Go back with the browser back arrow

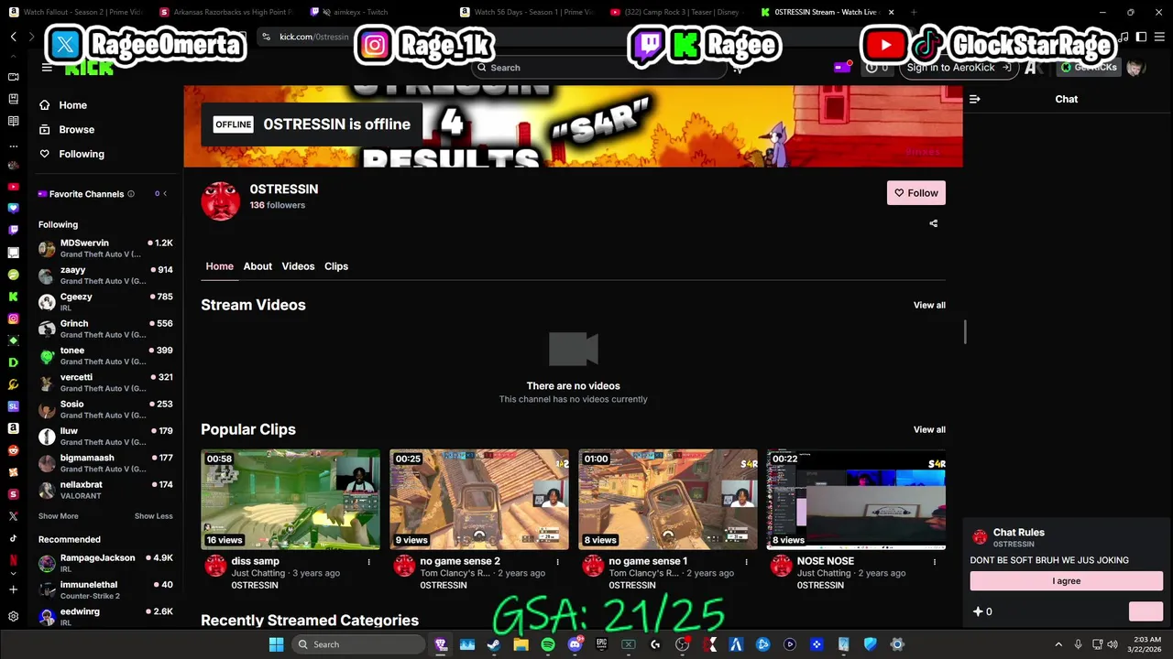coord(13,37)
